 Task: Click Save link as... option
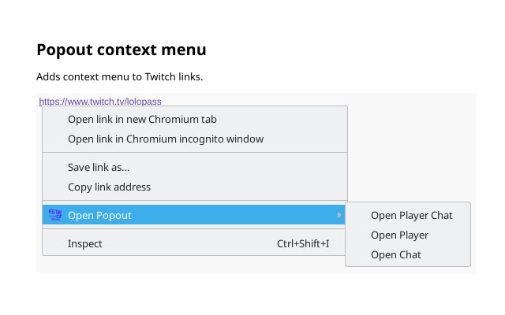[x=99, y=167]
